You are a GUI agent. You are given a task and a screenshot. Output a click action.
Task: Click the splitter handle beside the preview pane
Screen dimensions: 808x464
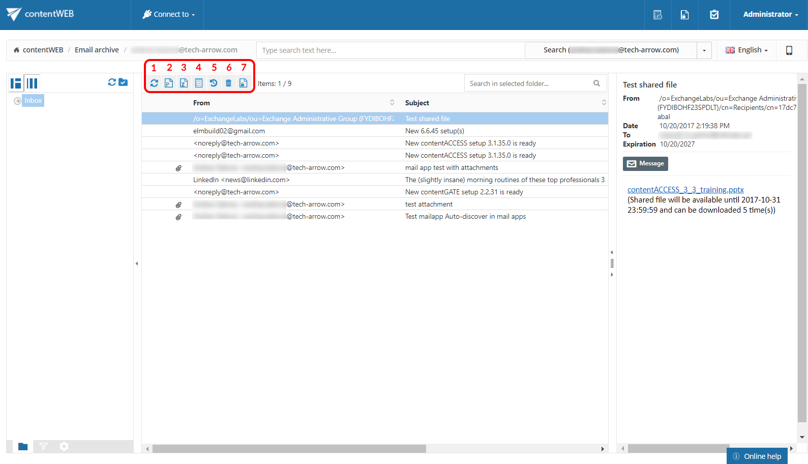pyautogui.click(x=612, y=264)
